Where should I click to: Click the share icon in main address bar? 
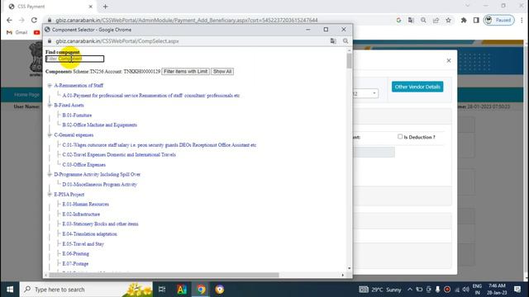coord(436,20)
